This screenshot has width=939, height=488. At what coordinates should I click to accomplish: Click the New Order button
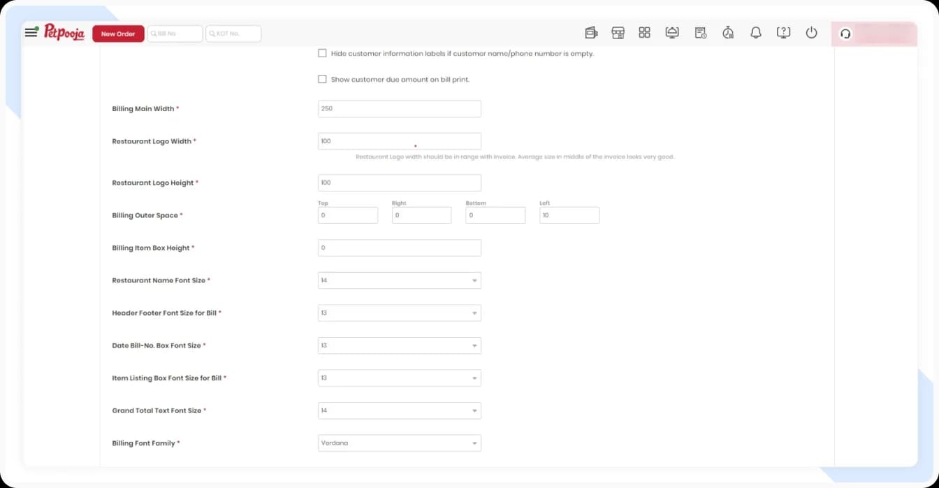click(x=118, y=34)
